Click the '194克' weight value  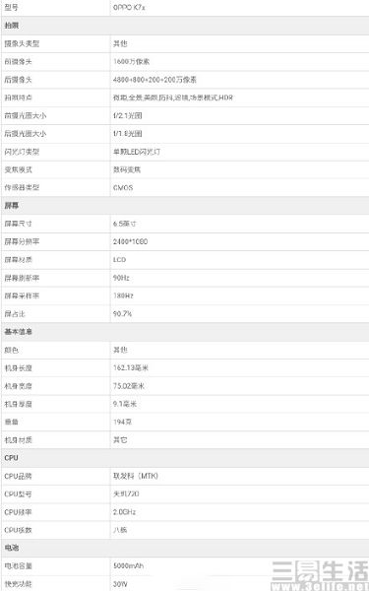pos(122,422)
